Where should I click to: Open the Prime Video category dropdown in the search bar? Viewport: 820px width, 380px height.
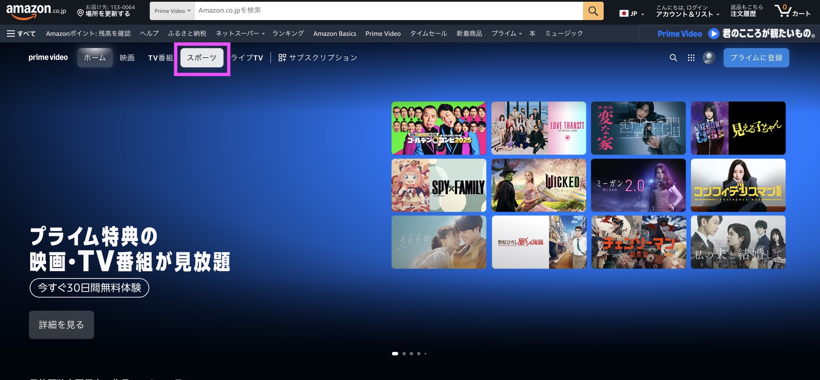click(x=172, y=11)
